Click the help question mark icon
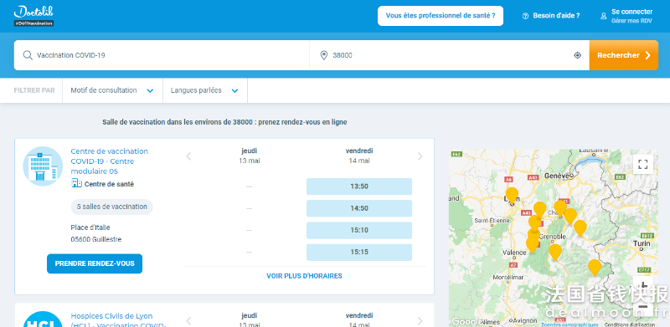The image size is (670, 327). click(x=526, y=16)
